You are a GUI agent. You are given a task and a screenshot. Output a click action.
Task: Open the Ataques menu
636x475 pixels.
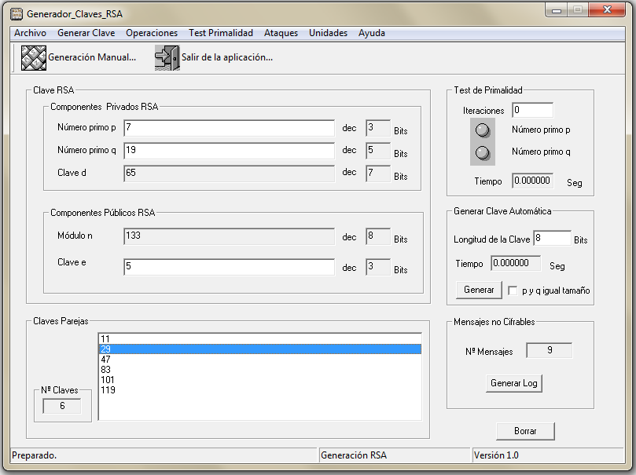coord(281,33)
